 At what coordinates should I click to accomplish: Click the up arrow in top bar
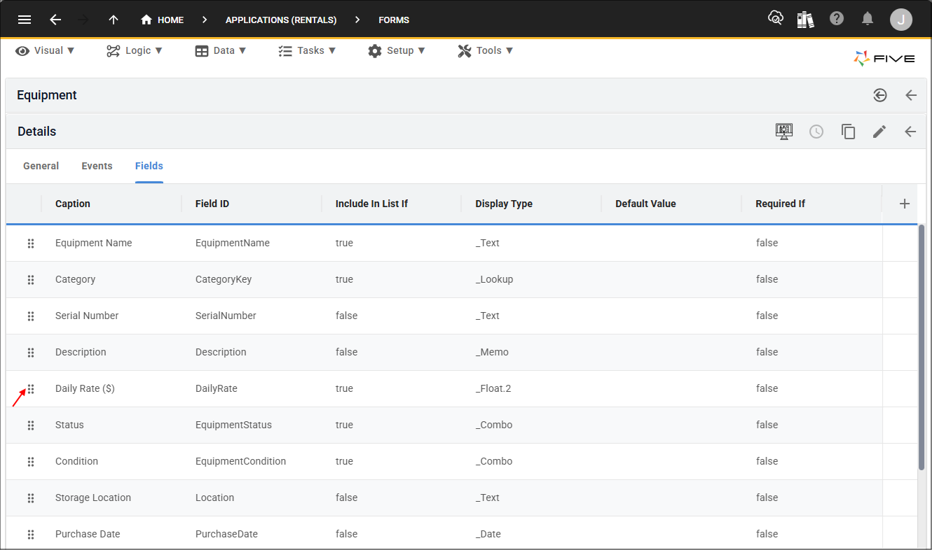(x=114, y=20)
